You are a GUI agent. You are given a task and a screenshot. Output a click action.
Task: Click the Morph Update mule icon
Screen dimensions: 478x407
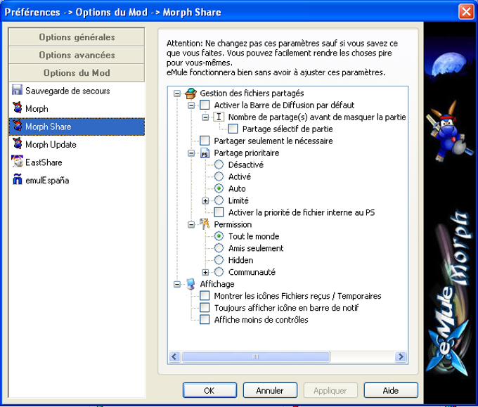coord(18,144)
